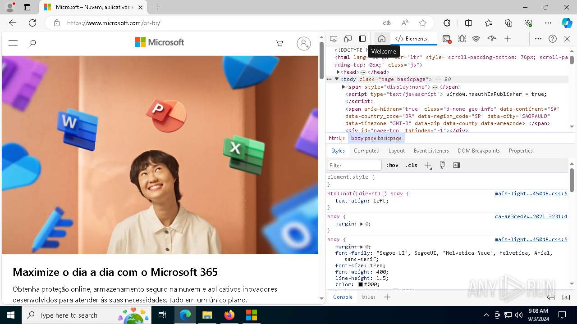The height and width of the screenshot is (324, 577).
Task: Open the Extensions puzzle icon
Action: click(447, 23)
